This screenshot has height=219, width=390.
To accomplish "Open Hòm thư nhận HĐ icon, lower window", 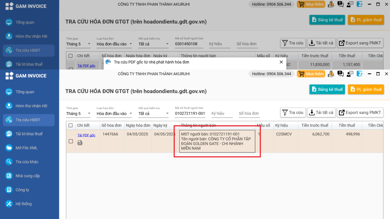I will click(x=9, y=106).
